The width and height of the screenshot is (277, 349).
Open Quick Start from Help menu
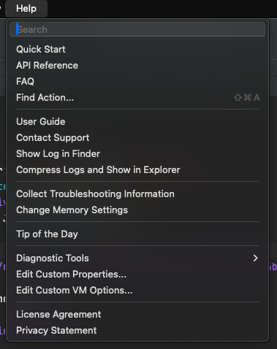click(x=137, y=50)
